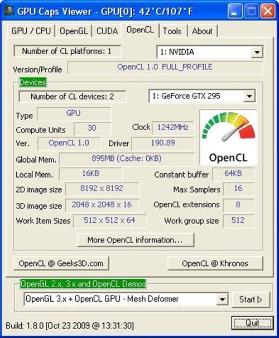Show the About tab
This screenshot has height=338, width=279.
click(203, 31)
